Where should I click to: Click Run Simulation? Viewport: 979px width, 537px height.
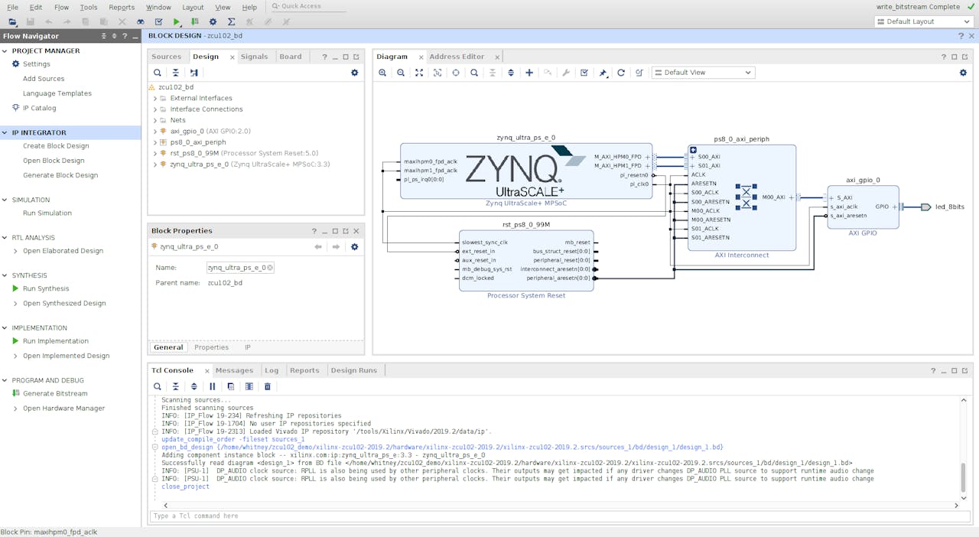(x=47, y=213)
